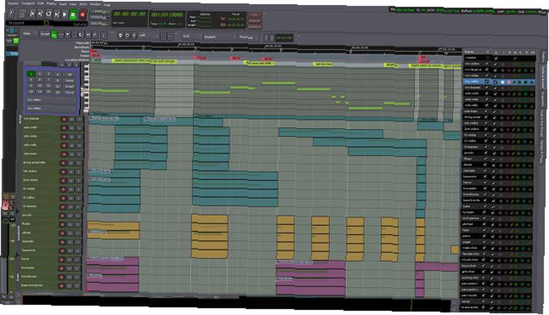Screen dimensions: 549x315
Task: Arm record on the solo-violin track
Action: point(64,128)
